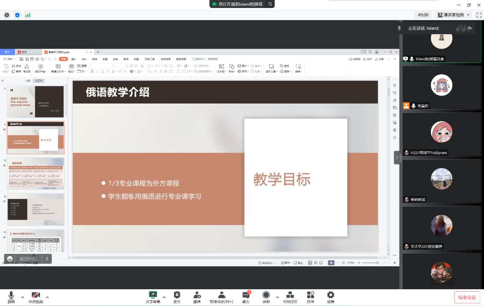
Task: Open the 演讲者视图 view dropdown
Action: (x=453, y=15)
